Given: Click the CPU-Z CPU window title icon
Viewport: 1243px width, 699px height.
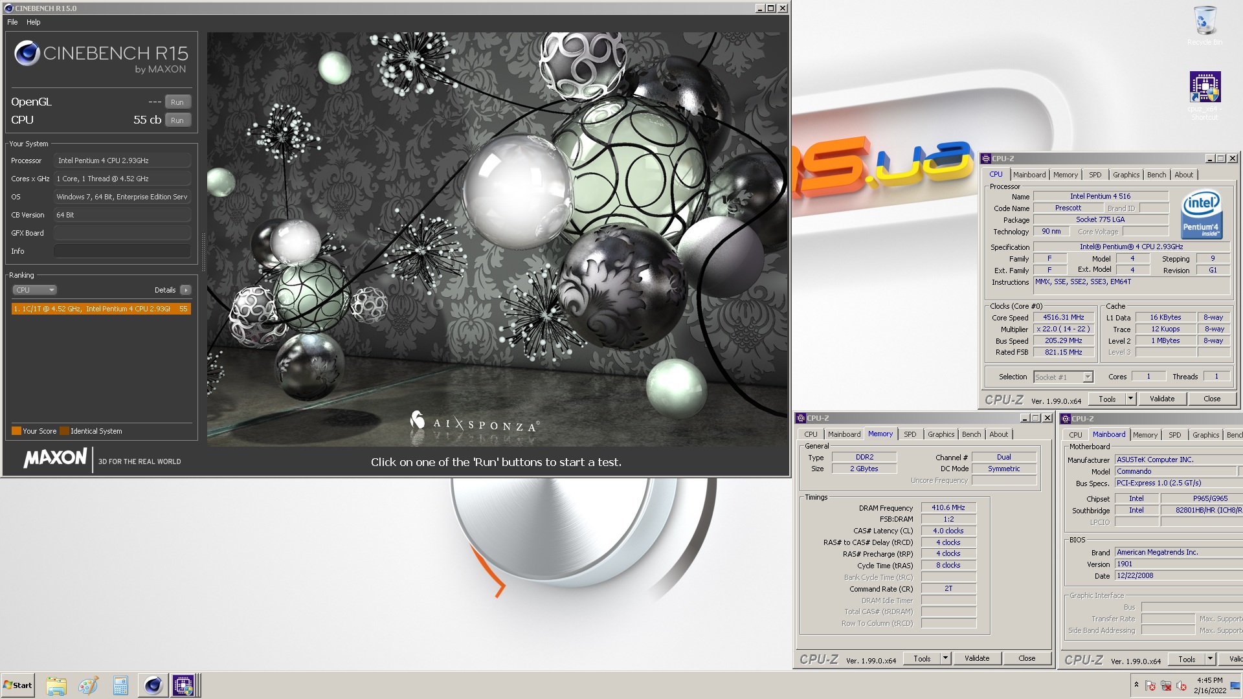Looking at the screenshot, I should pos(986,159).
